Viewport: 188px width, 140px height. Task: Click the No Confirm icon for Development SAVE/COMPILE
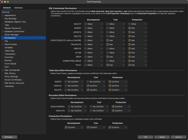69,107
